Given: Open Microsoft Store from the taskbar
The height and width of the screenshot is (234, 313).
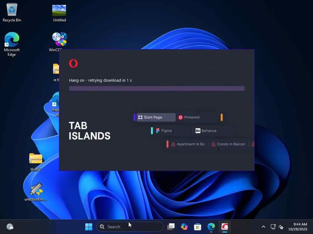Looking at the screenshot, I should coord(198,227).
